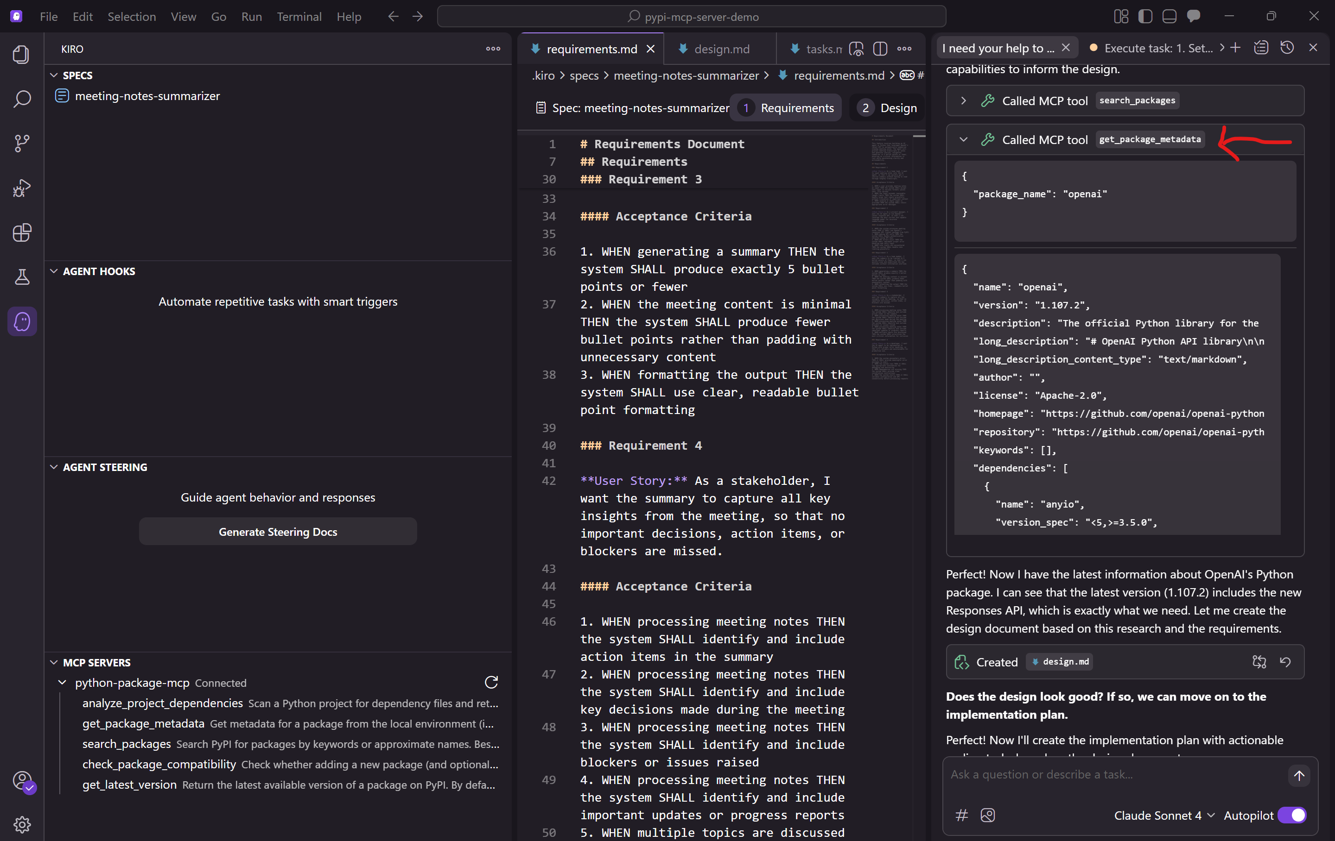Switch to the design.md editor tab

(721, 49)
